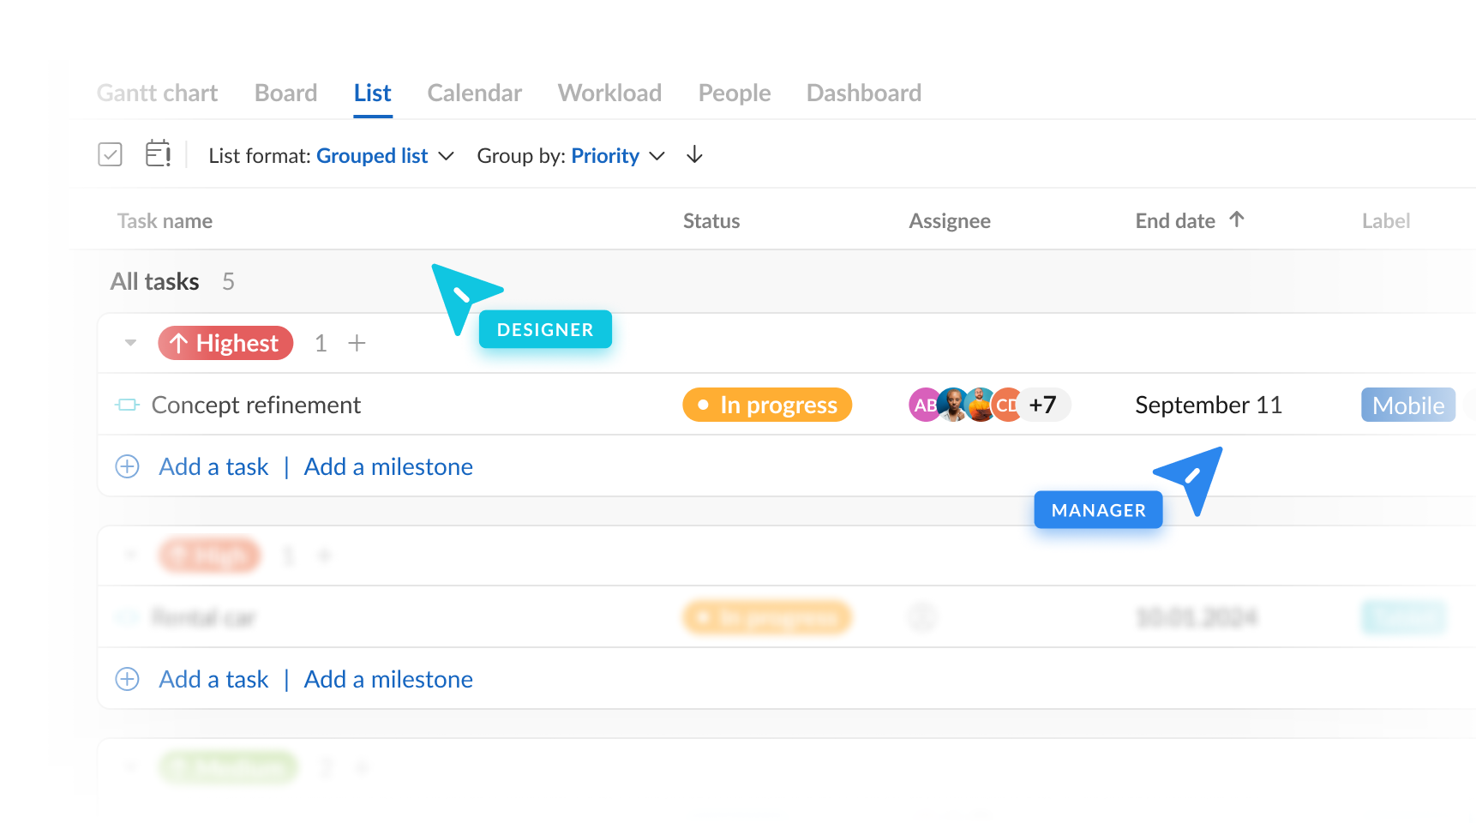
Task: Open the Concept refinement task
Action: click(255, 405)
